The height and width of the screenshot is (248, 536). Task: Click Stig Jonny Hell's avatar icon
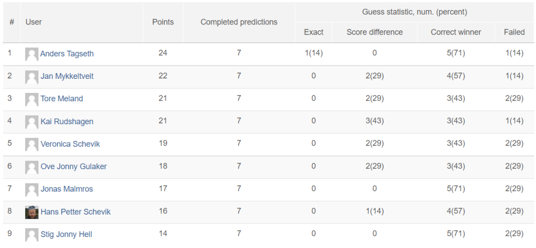point(32,235)
